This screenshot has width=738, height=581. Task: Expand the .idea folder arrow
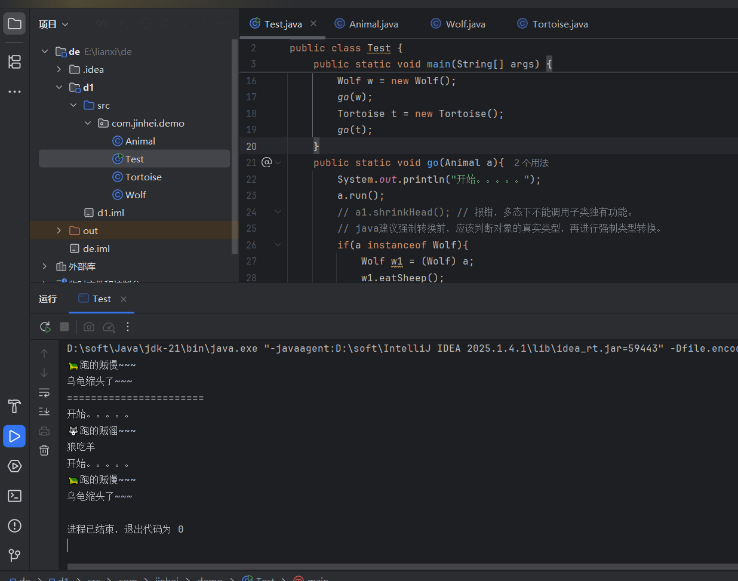[x=59, y=69]
